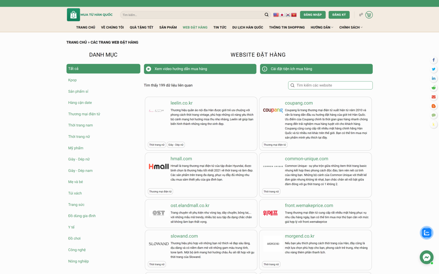This screenshot has height=274, width=439.
Task: Click the Hmall logo
Action: pyautogui.click(x=158, y=166)
